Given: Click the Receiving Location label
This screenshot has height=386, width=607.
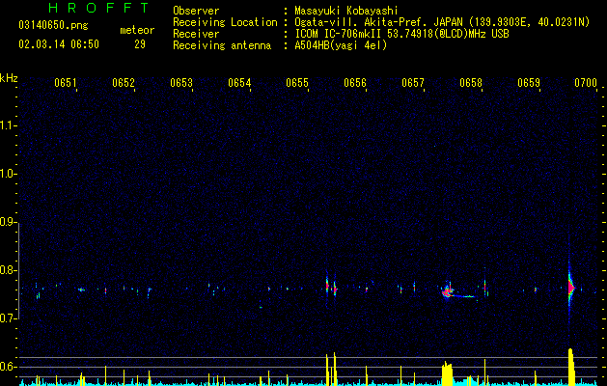Looking at the screenshot, I should [x=225, y=22].
